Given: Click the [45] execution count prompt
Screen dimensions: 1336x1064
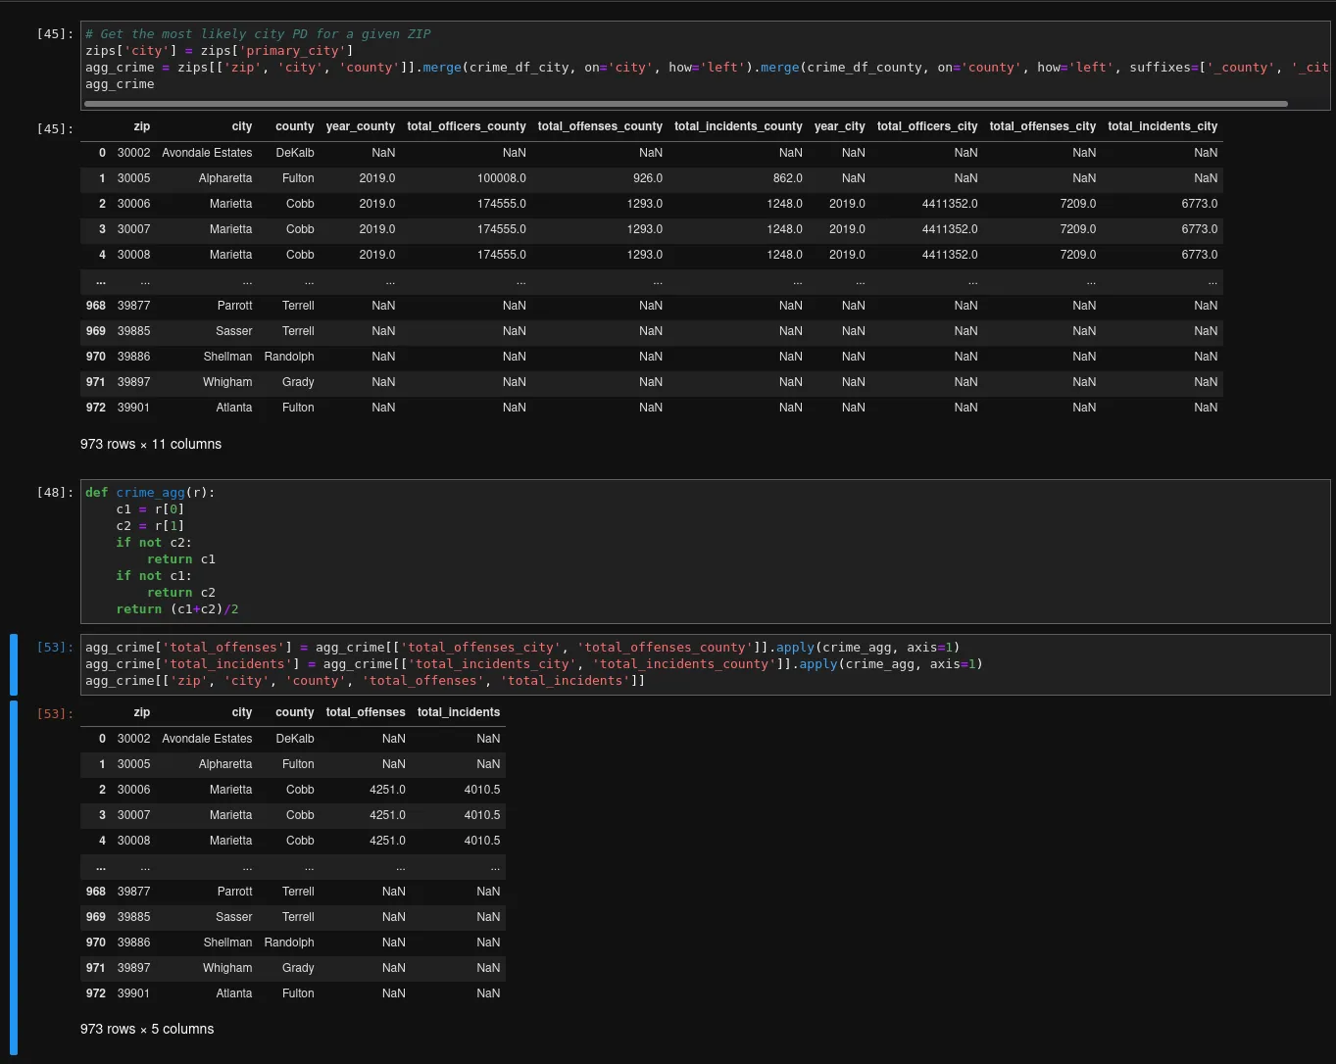Looking at the screenshot, I should click(x=55, y=32).
